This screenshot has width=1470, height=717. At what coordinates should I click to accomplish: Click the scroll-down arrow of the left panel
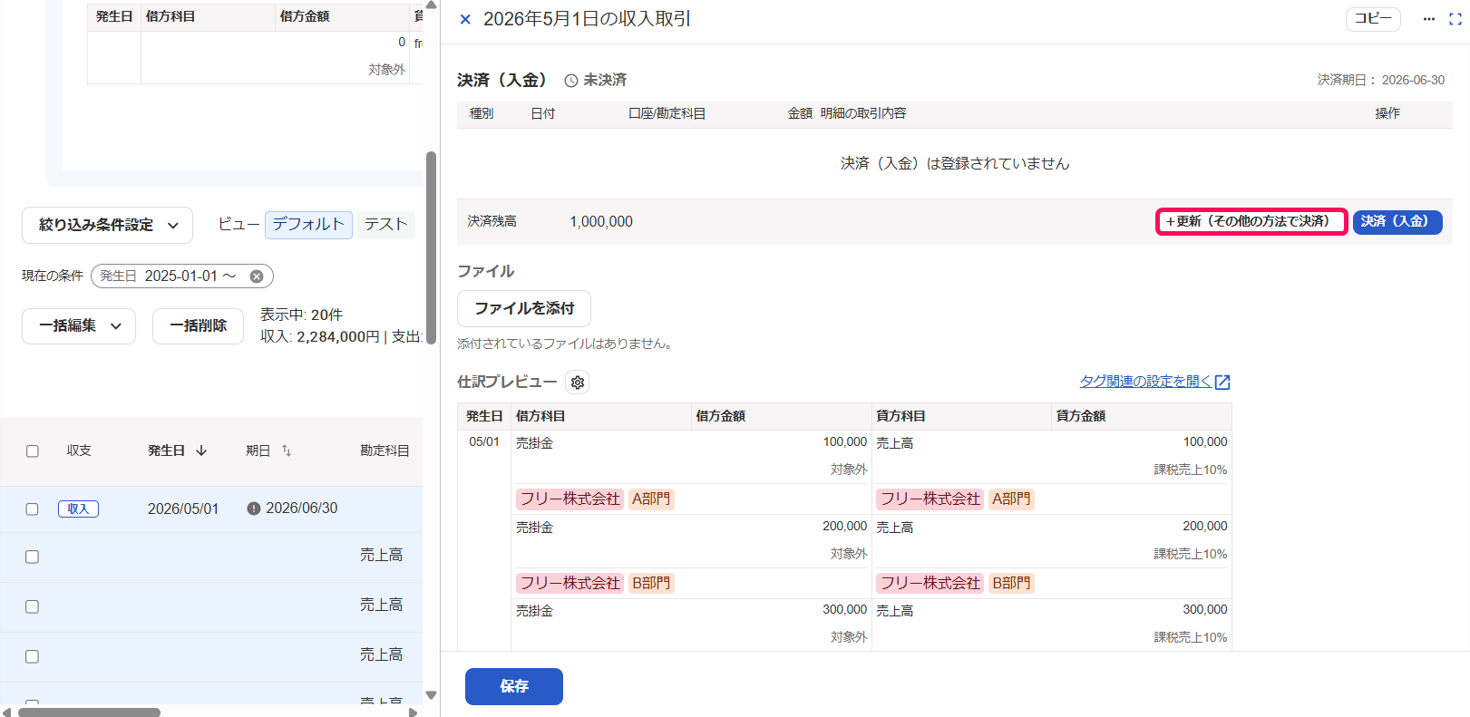pos(431,695)
